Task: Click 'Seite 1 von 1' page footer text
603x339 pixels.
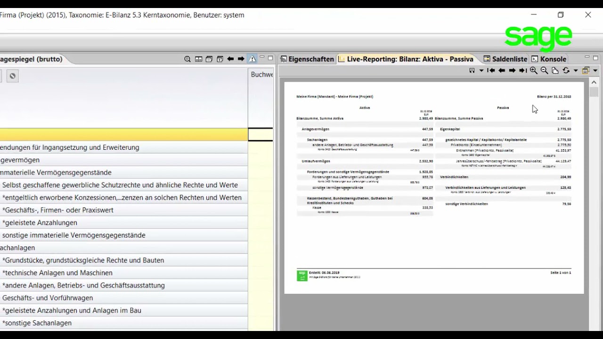Action: pos(561,273)
